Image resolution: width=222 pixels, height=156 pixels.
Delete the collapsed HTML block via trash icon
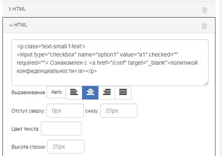[204, 10]
